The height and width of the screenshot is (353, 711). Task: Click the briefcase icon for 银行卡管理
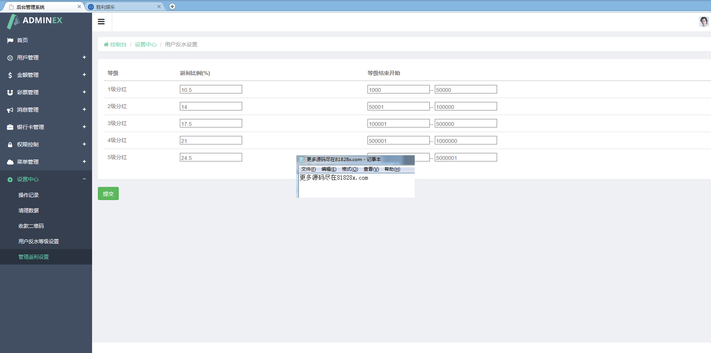tap(10, 127)
